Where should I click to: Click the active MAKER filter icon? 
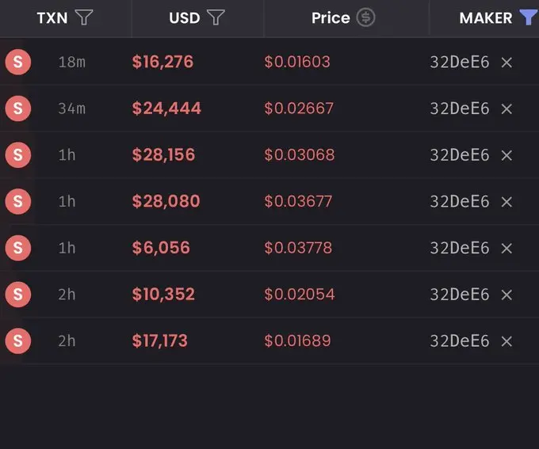529,17
